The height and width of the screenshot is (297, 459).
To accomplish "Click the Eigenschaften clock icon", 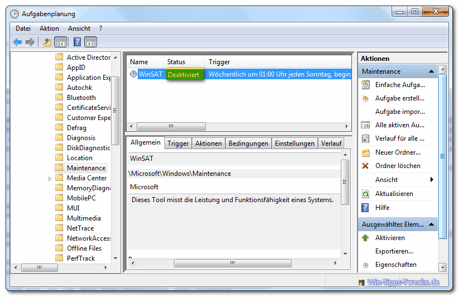I will point(365,265).
